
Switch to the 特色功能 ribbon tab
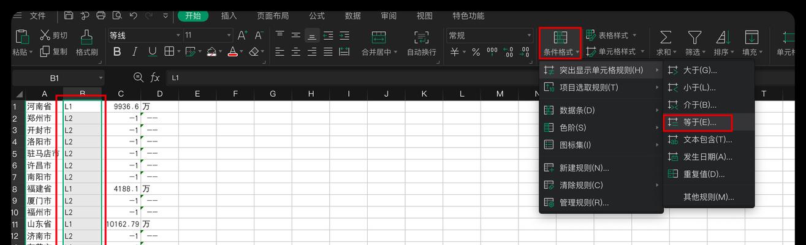pyautogui.click(x=468, y=15)
